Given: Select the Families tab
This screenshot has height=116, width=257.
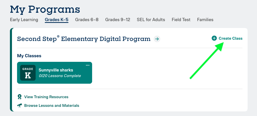Looking at the screenshot, I should 205,20.
